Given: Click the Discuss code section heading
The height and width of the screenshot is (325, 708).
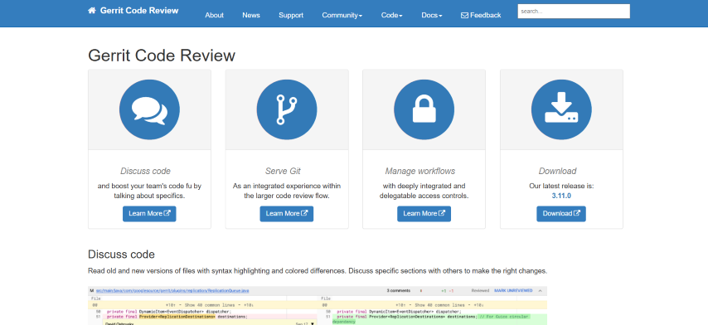Looking at the screenshot, I should coord(122,255).
